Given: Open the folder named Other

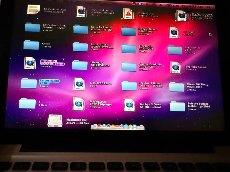Looking at the screenshot, I should pos(31,45).
